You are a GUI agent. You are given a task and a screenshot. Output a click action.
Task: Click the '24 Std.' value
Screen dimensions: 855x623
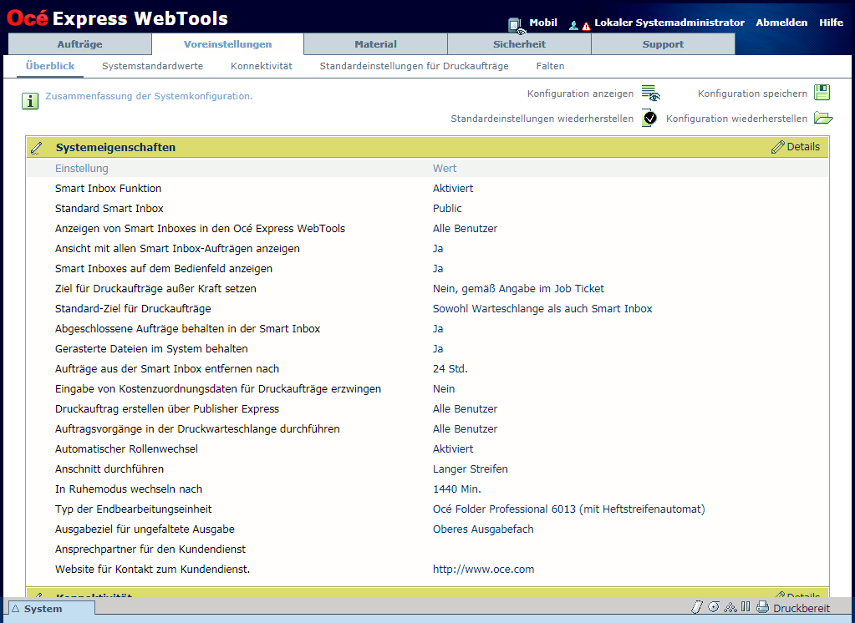450,369
